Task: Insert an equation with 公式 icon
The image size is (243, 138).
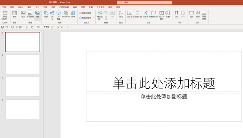Action: (x=177, y=13)
